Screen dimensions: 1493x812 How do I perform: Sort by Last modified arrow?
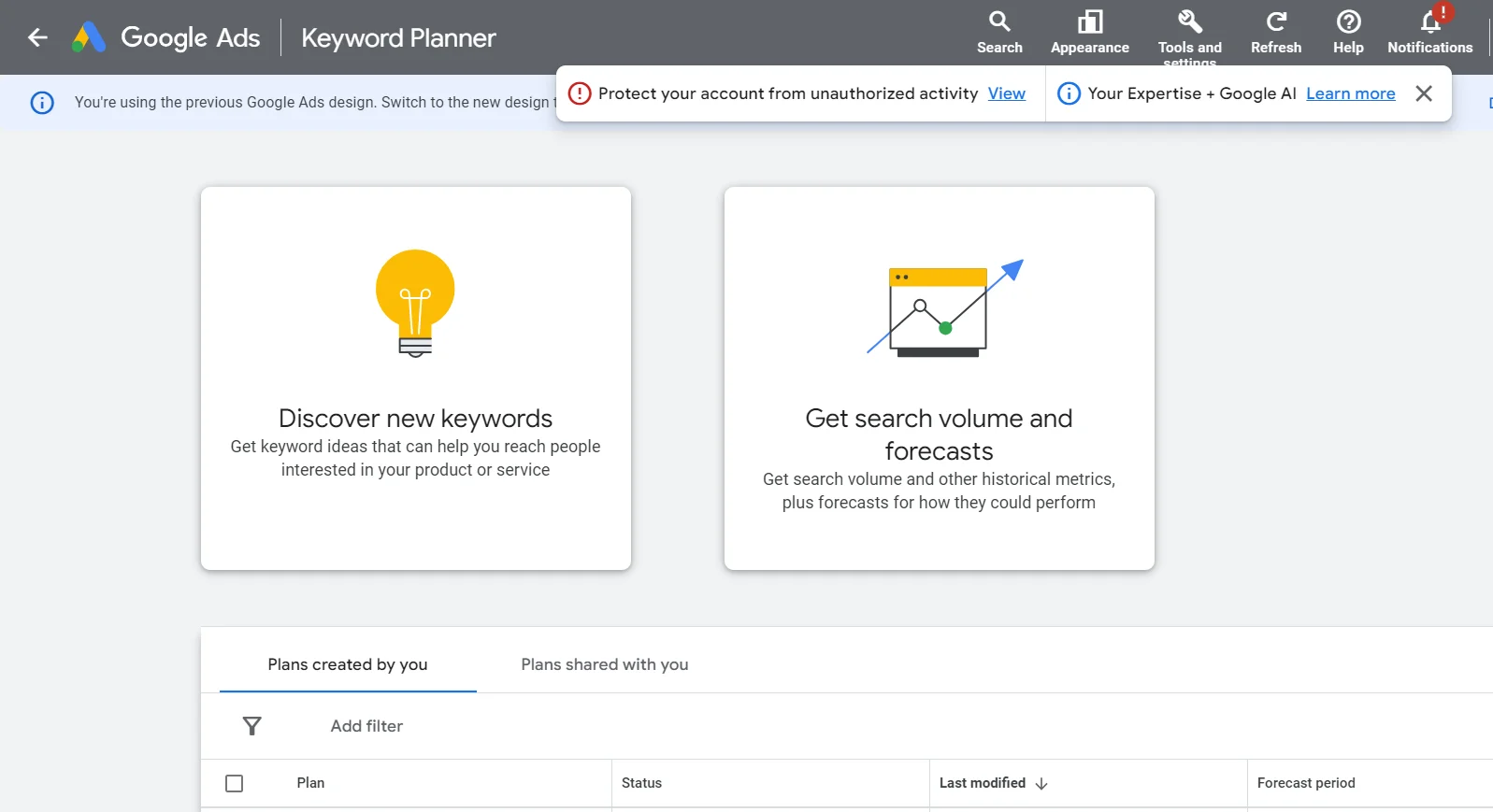click(x=1041, y=783)
